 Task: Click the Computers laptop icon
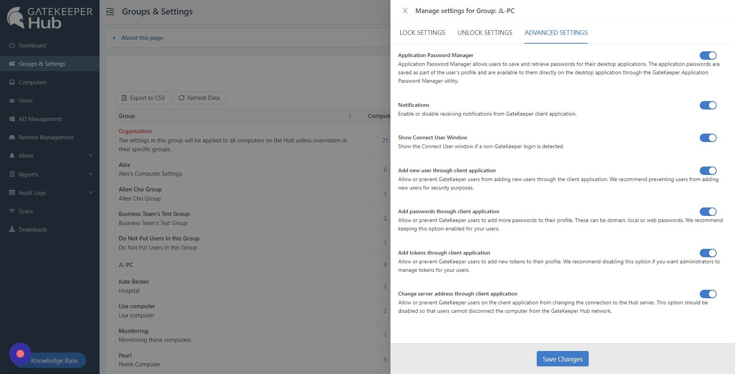click(12, 82)
